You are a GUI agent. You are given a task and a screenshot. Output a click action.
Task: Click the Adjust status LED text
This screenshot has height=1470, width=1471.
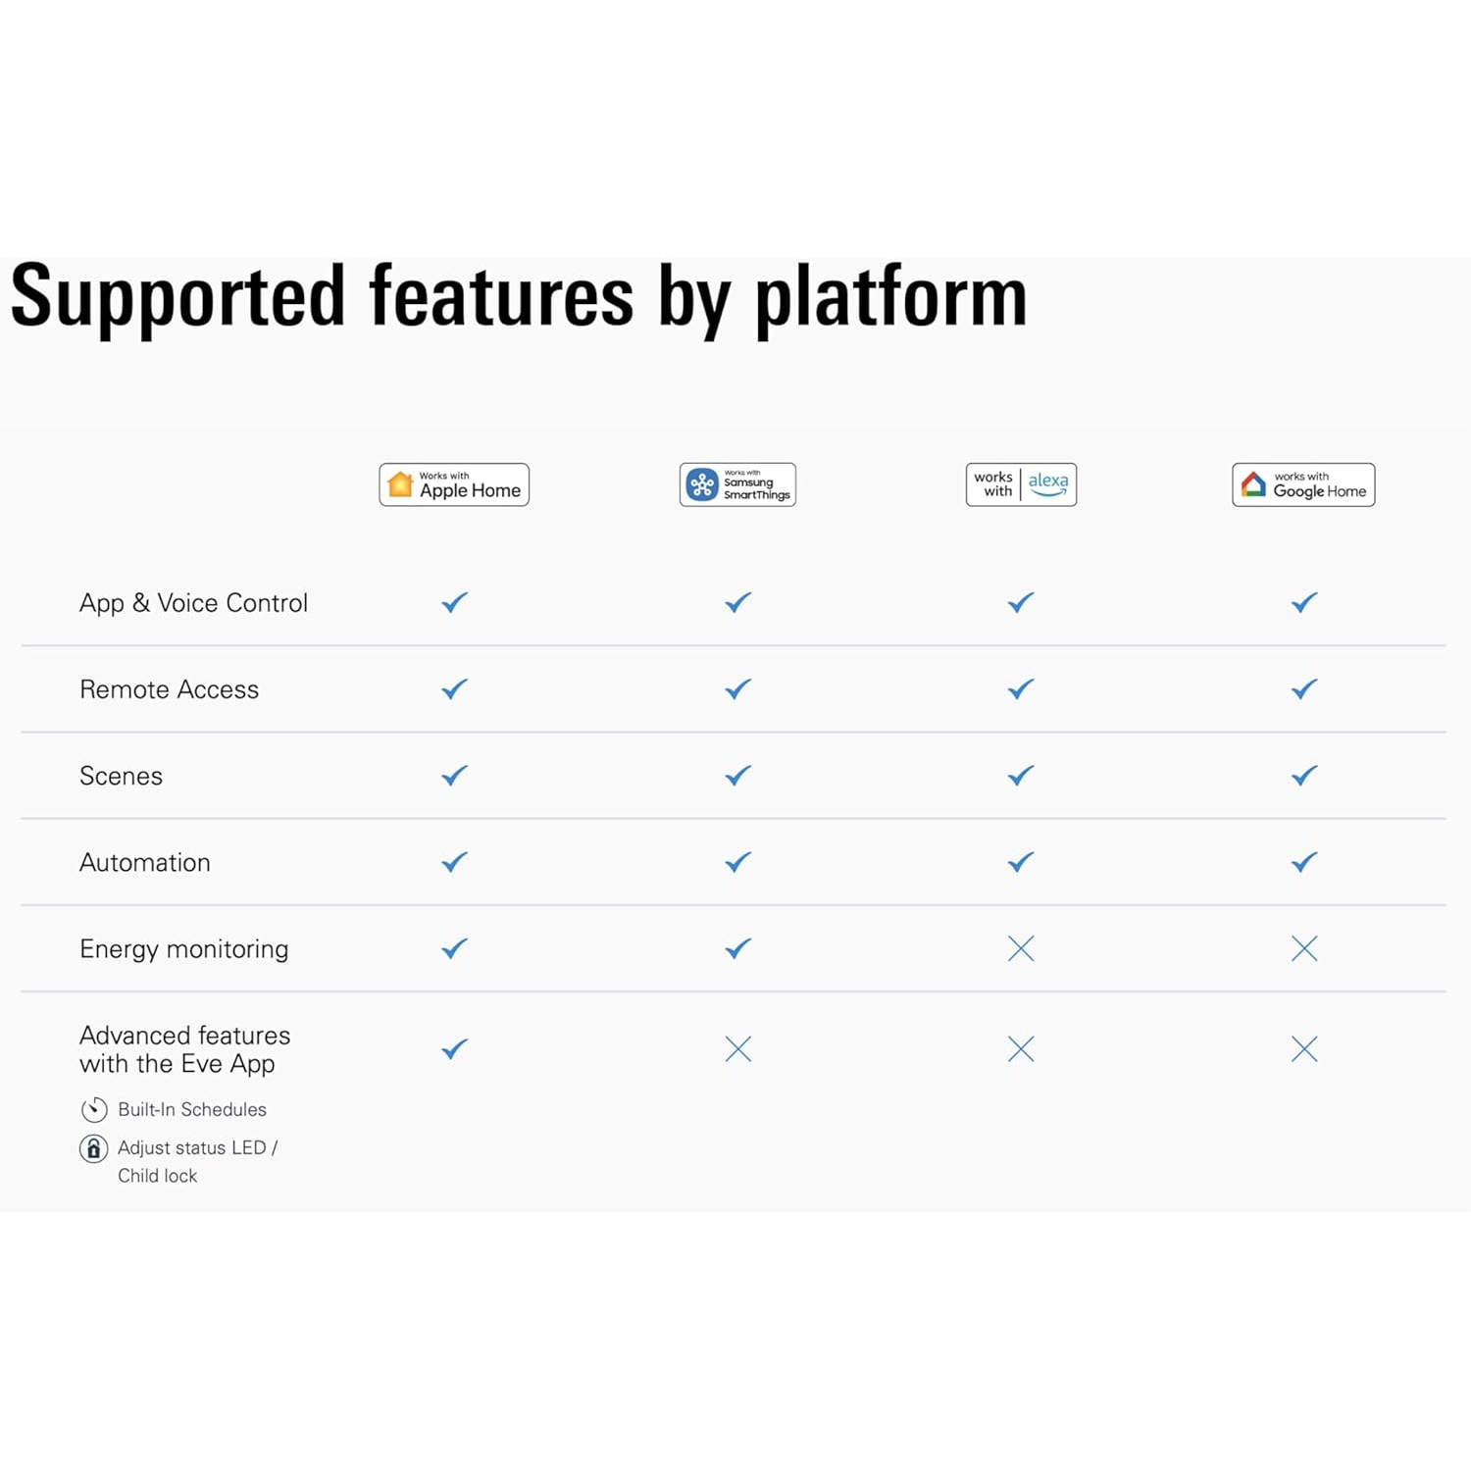click(x=196, y=1147)
